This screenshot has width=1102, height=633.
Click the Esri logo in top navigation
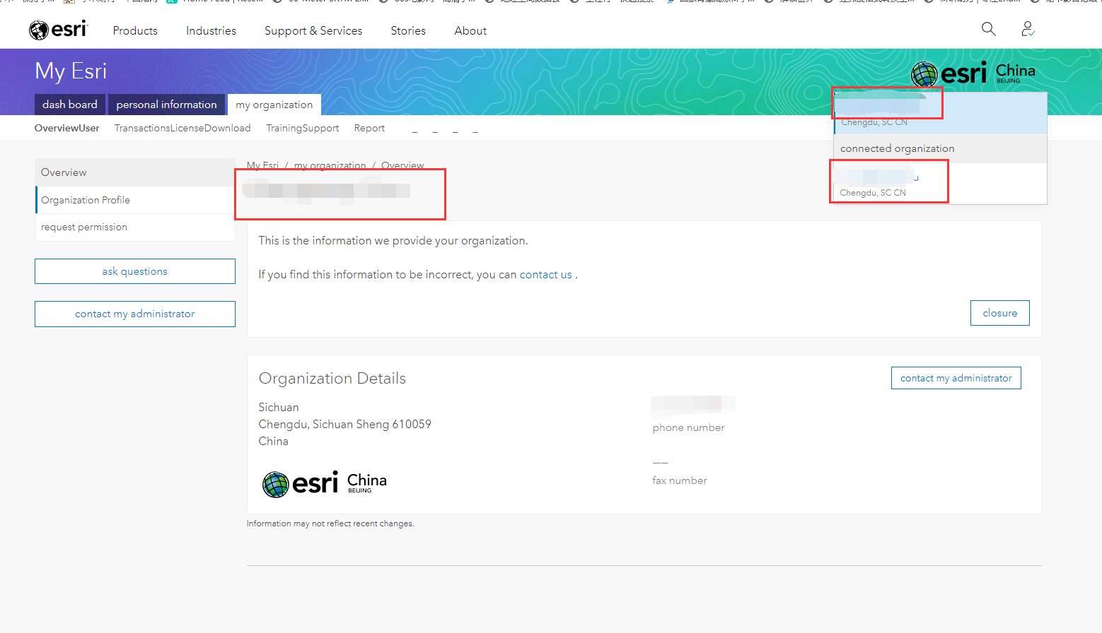(x=58, y=30)
